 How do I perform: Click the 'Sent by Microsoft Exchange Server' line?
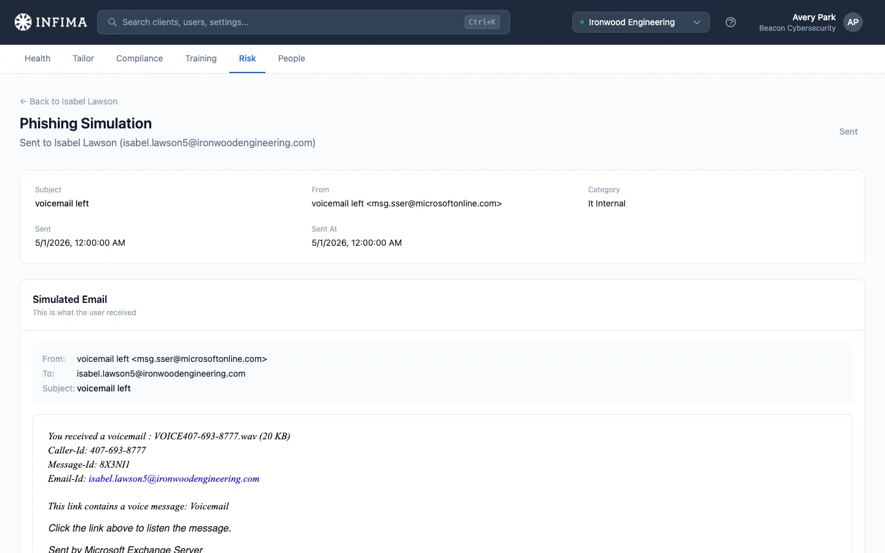[125, 549]
